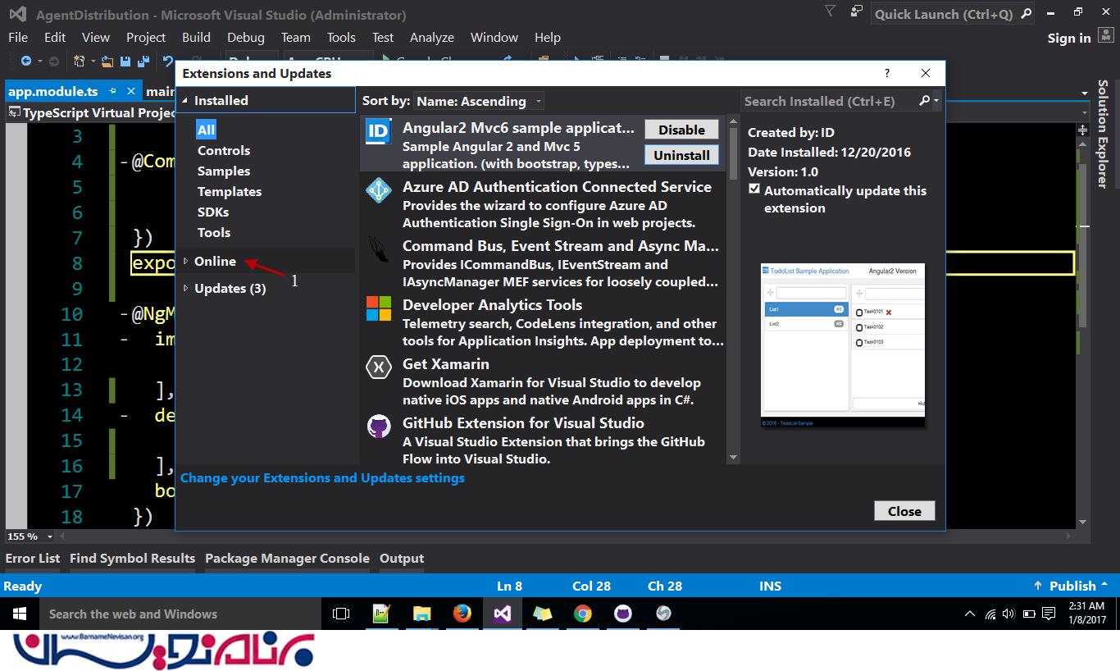The image size is (1120, 671).
Task: Open the Action Center notification icon
Action: coord(1049,614)
